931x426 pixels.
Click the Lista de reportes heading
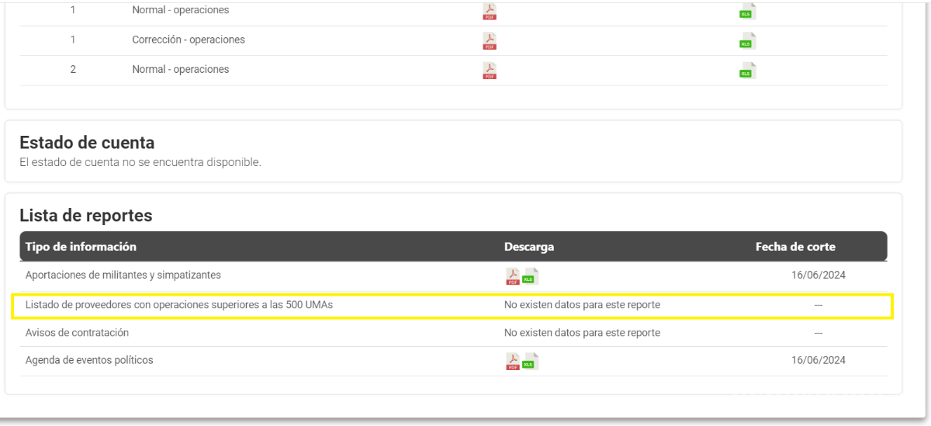[85, 216]
